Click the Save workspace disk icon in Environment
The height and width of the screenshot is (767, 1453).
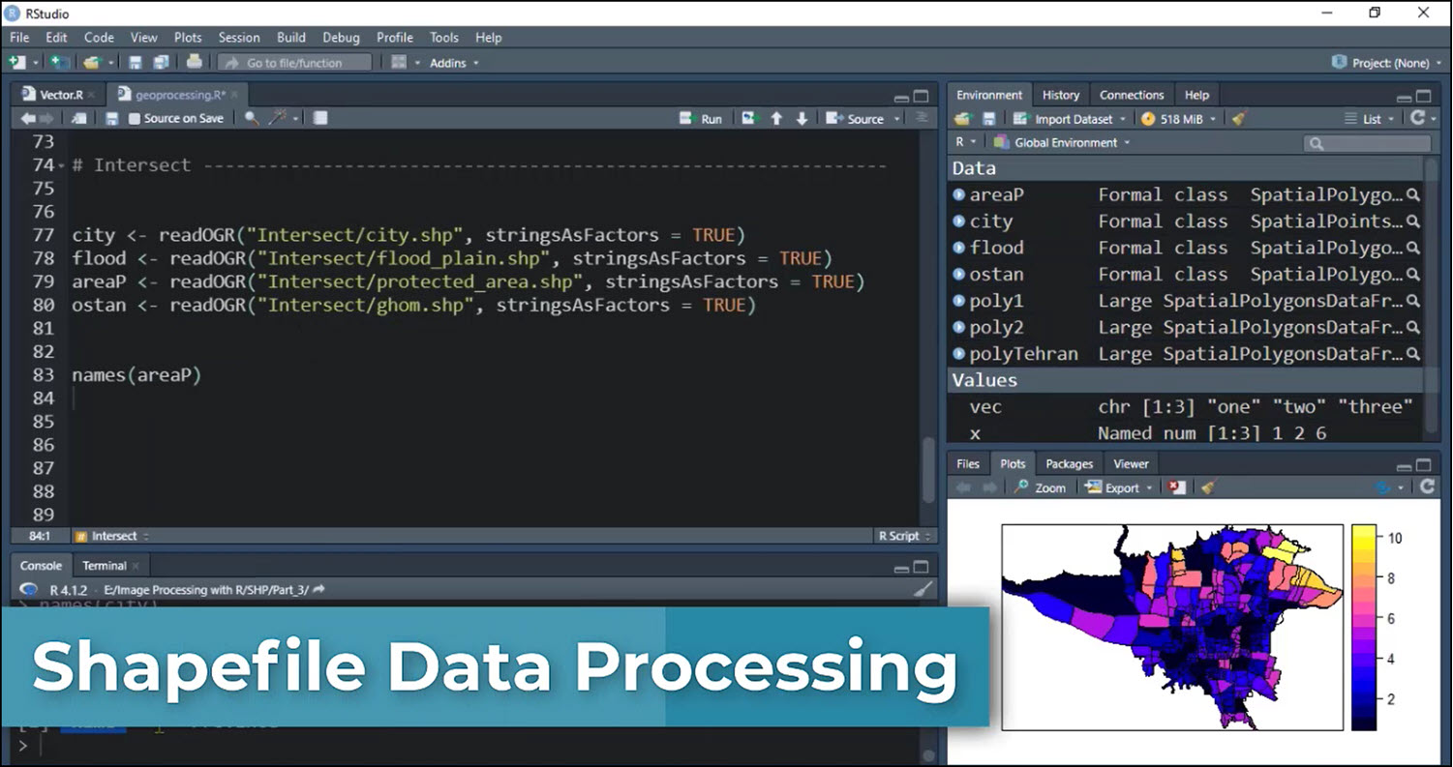pos(988,119)
